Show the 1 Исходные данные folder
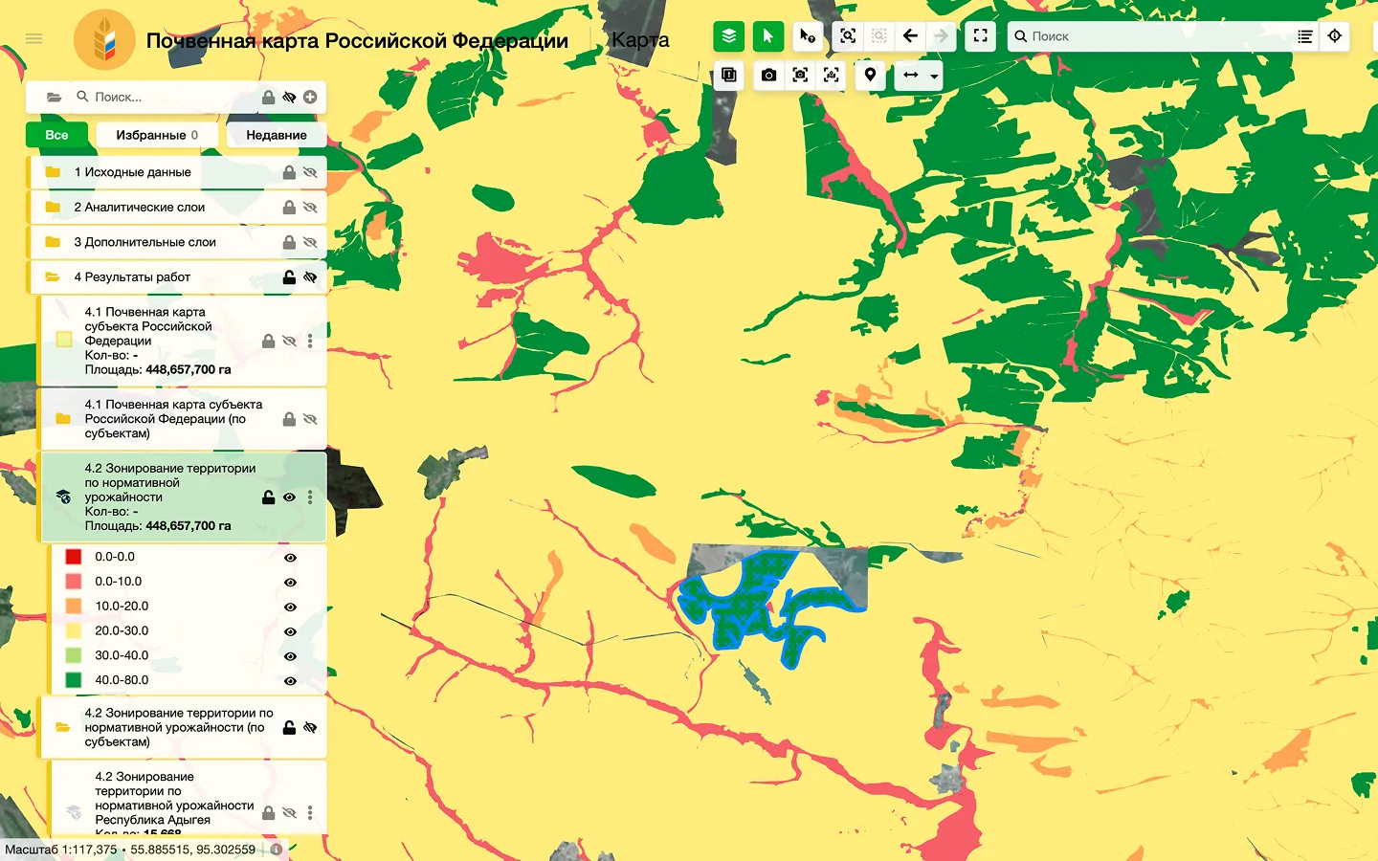Image resolution: width=1378 pixels, height=861 pixels. tap(310, 172)
